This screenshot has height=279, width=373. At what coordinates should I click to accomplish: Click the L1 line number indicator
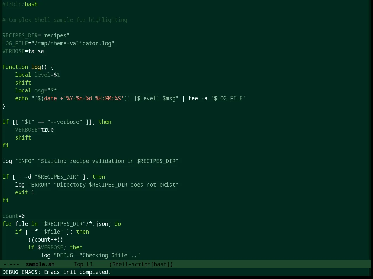(89, 264)
